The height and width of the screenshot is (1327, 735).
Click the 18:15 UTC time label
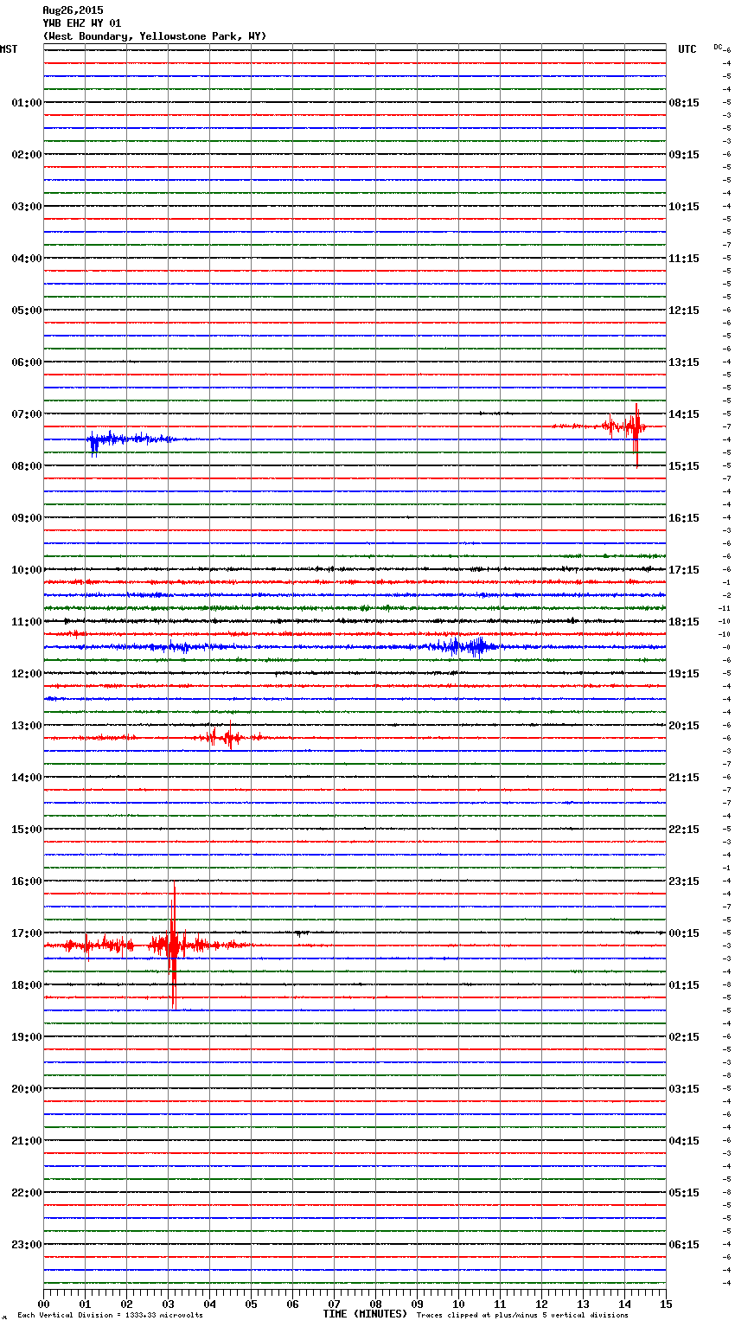tap(684, 622)
